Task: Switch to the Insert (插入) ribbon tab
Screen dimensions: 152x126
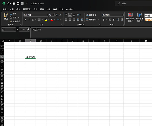Action: point(18,9)
